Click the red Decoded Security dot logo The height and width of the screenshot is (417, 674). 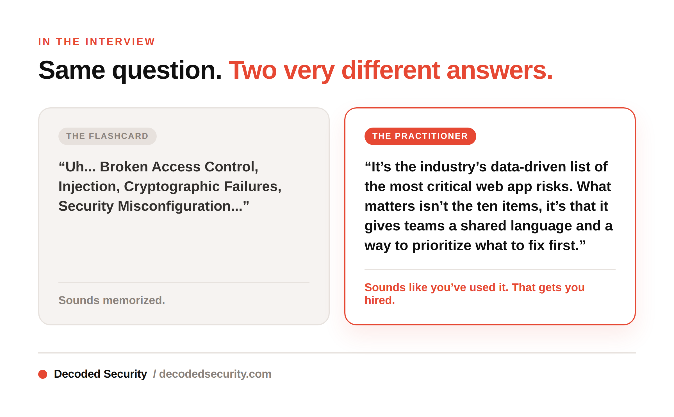coord(43,374)
